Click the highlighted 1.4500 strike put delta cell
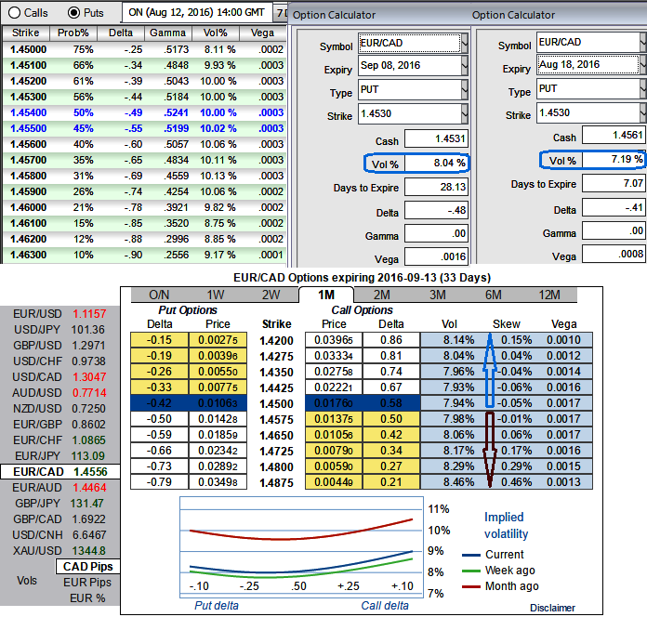The height and width of the screenshot is (617, 647). [x=160, y=404]
